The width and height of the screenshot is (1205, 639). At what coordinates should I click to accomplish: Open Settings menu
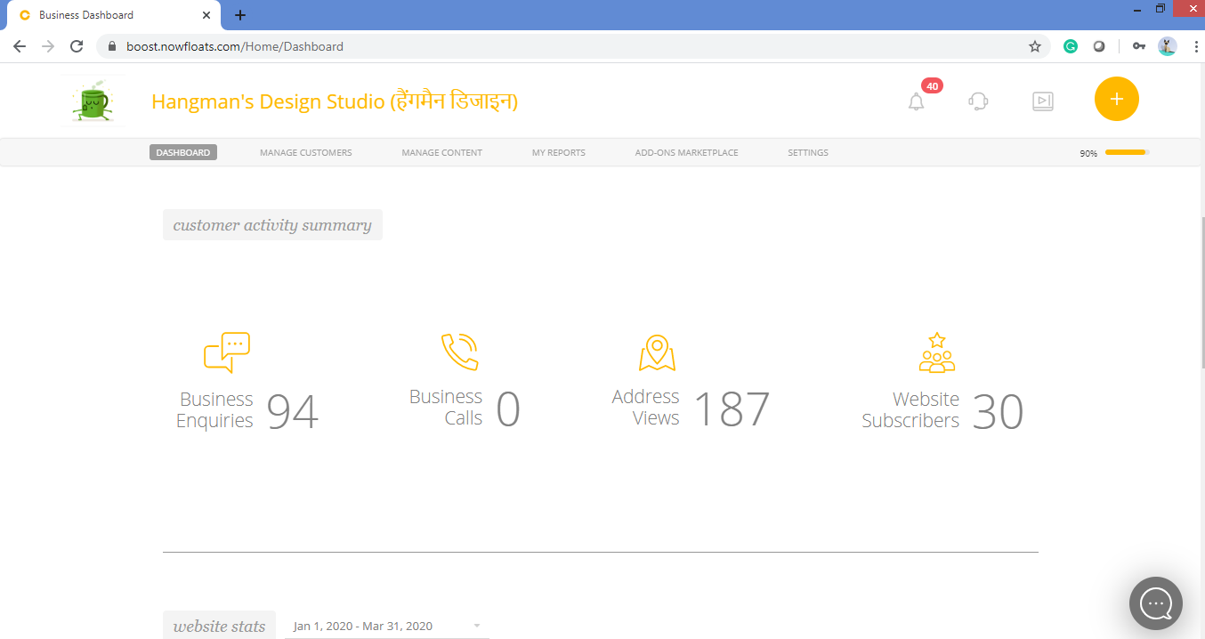tap(808, 153)
